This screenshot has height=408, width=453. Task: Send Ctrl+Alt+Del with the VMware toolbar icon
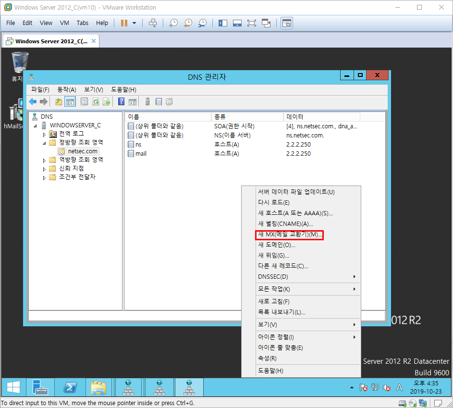point(153,23)
